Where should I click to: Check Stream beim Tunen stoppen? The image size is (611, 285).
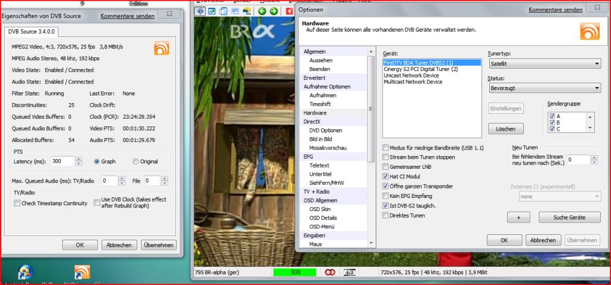click(385, 157)
